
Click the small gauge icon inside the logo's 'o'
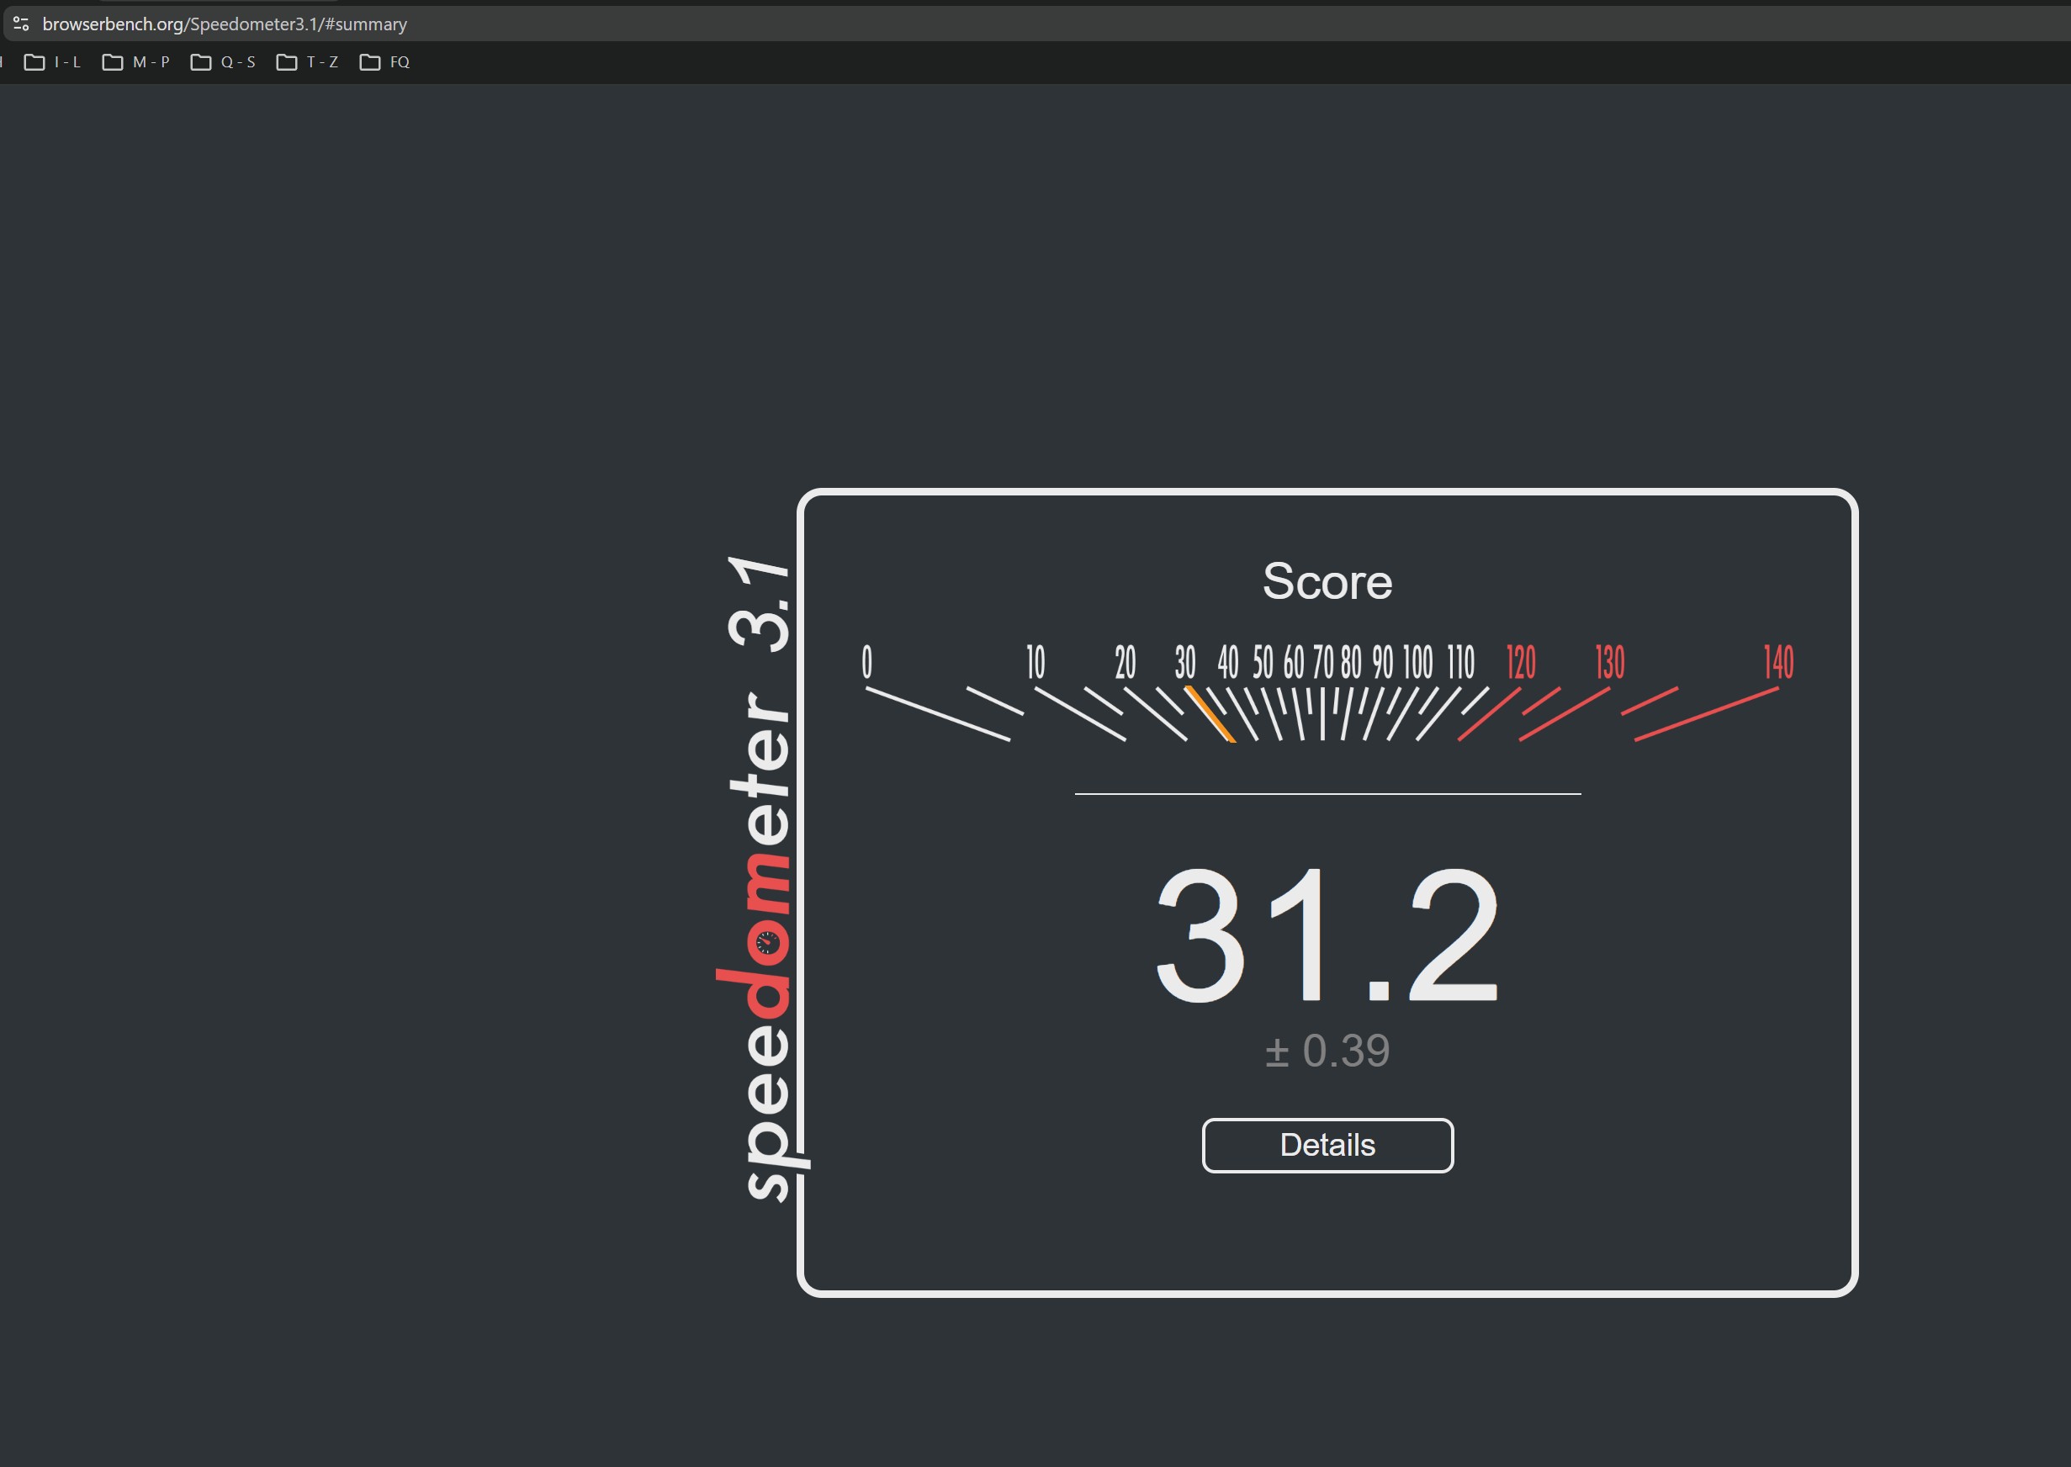tap(767, 943)
